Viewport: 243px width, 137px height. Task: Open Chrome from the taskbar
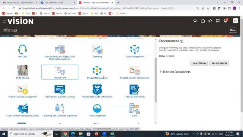(x=65, y=134)
